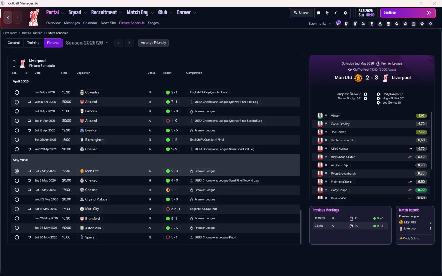442x276 pixels.
Task: Click the Aston Villa club crest icon
Action: tap(82, 228)
